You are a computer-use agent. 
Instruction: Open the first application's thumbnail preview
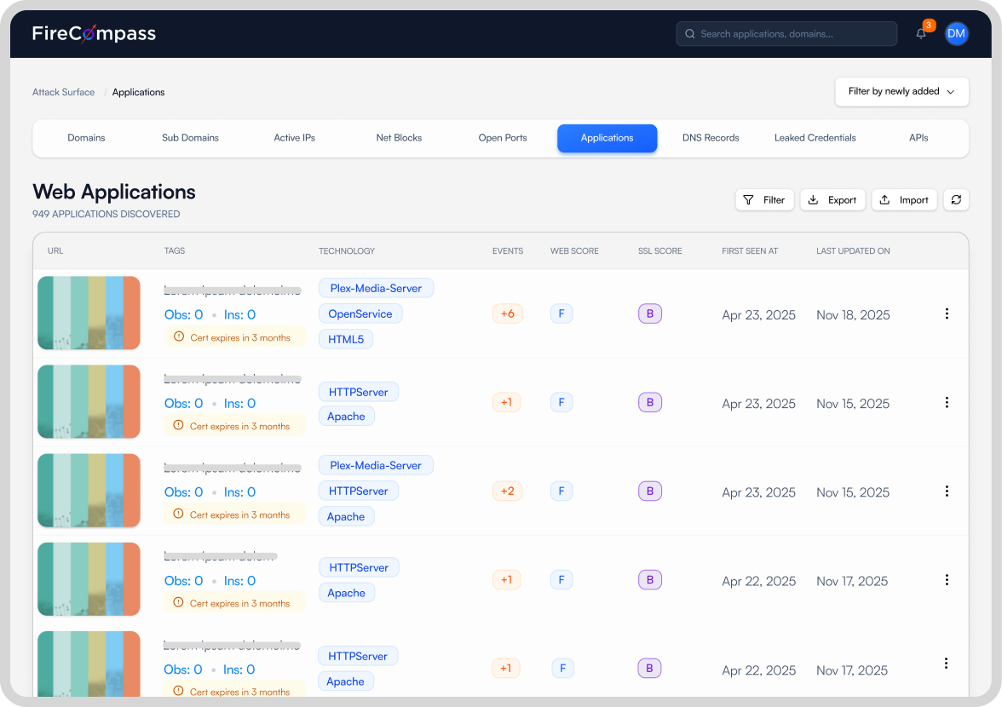tap(89, 313)
